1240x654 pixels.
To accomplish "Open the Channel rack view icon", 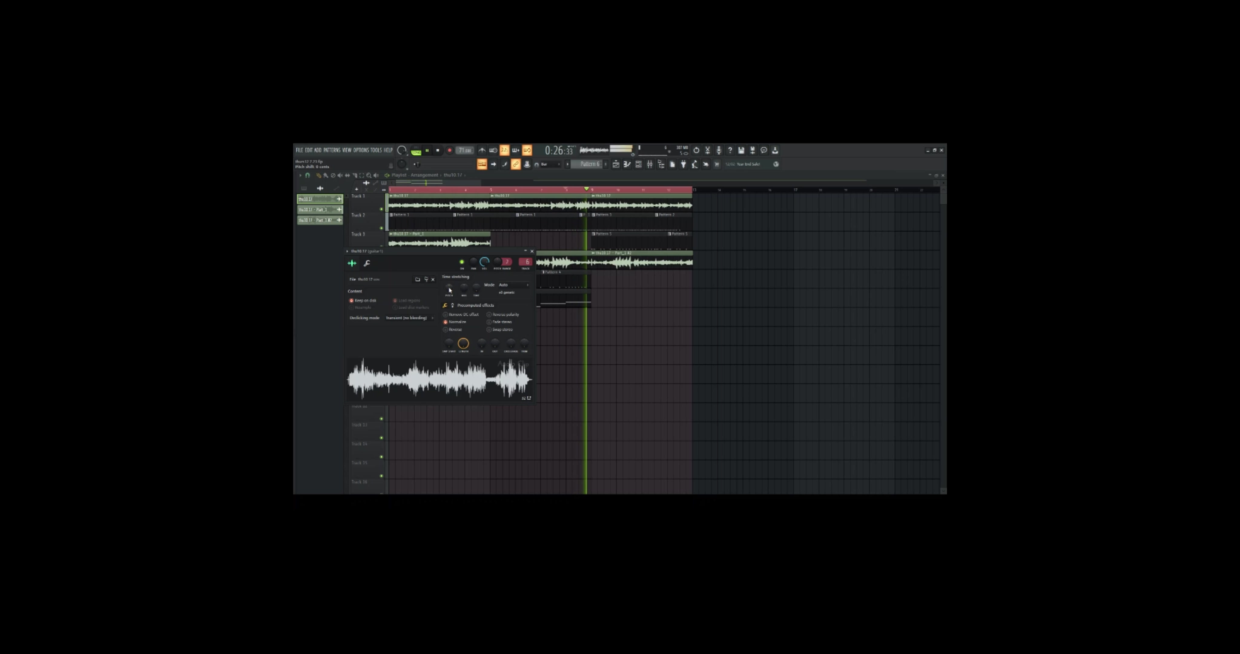I will click(x=638, y=164).
